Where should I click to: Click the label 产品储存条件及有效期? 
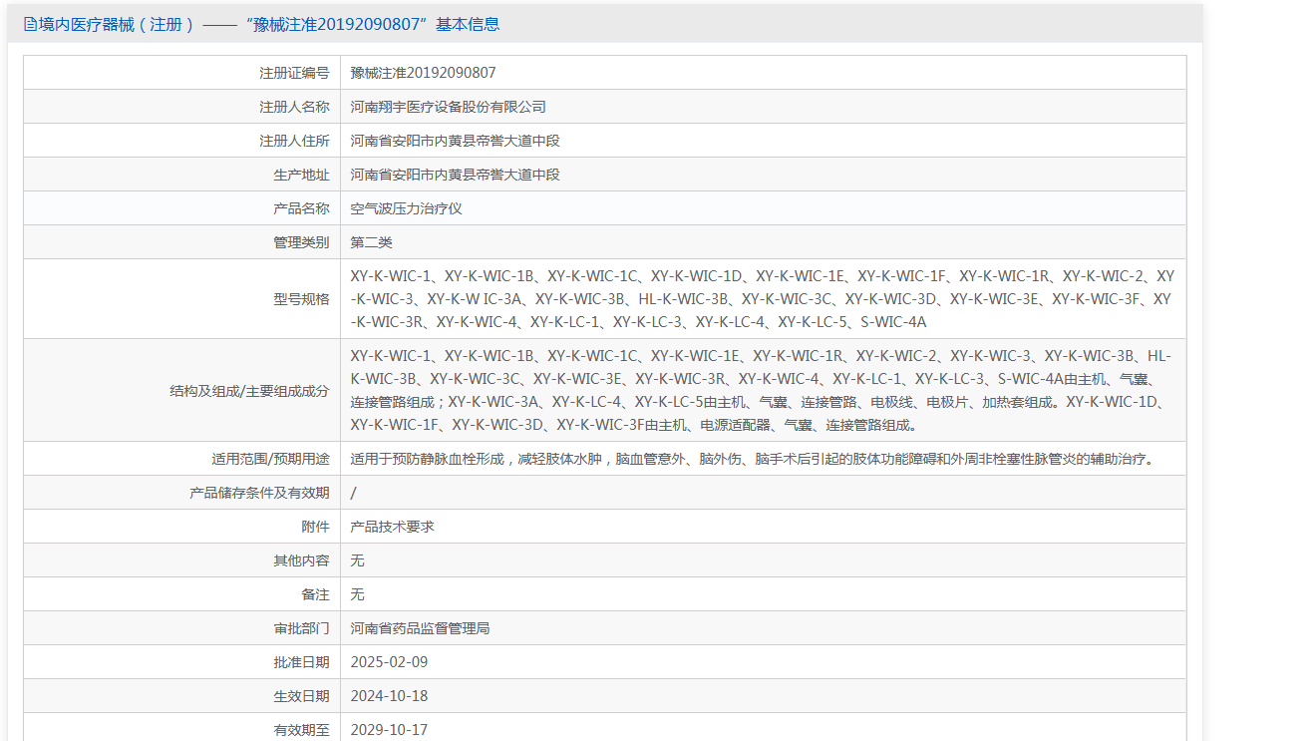click(259, 493)
